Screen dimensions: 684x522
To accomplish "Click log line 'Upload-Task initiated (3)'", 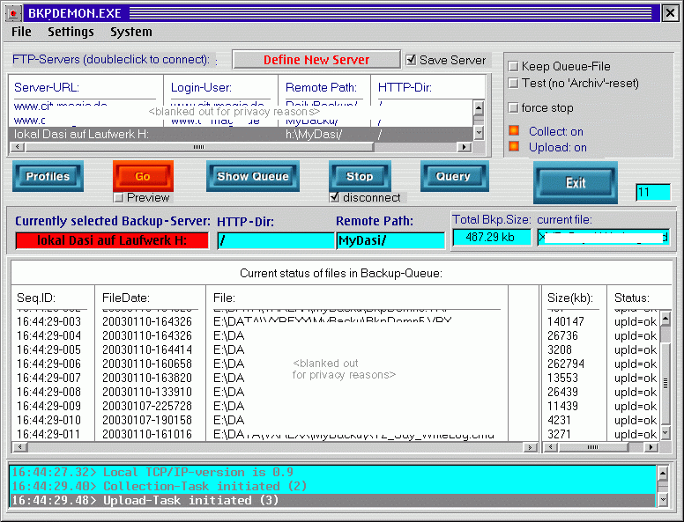I will pyautogui.click(x=332, y=500).
